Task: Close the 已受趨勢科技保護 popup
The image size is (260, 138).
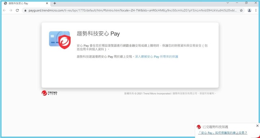Action: coord(257,126)
